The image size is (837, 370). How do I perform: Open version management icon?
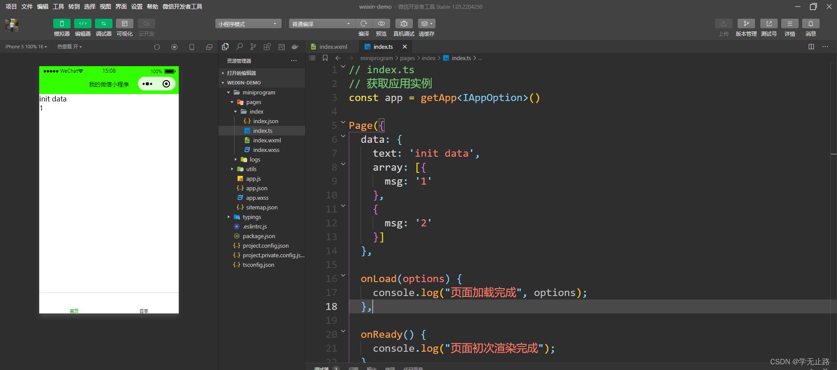click(746, 24)
